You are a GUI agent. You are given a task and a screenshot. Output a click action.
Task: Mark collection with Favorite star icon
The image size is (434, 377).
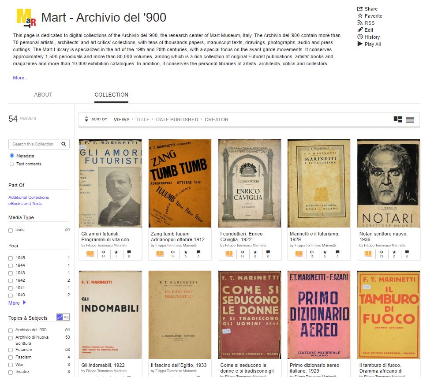(x=360, y=16)
